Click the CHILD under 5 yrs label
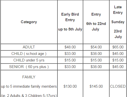The width and height of the screenshot is (127, 97). (29, 60)
